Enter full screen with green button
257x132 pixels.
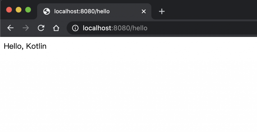(x=28, y=10)
